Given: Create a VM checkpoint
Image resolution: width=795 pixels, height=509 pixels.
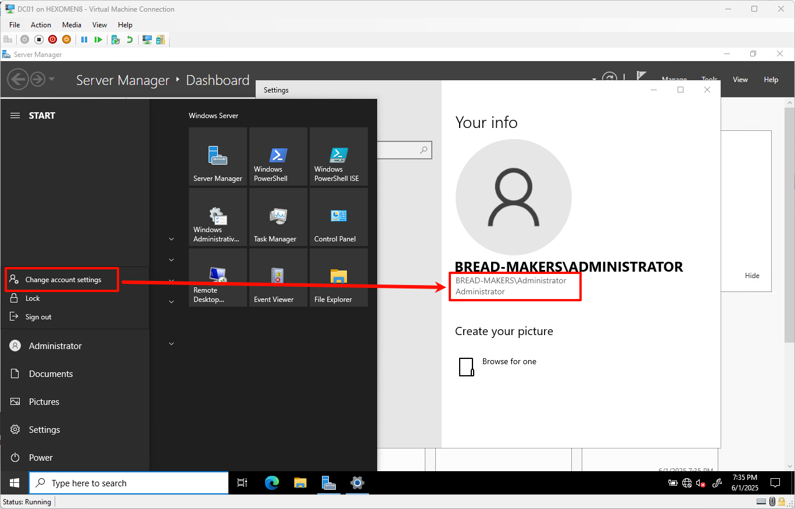Looking at the screenshot, I should click(x=116, y=40).
